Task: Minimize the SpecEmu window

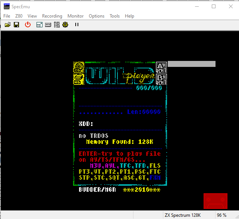Action: [197, 6]
